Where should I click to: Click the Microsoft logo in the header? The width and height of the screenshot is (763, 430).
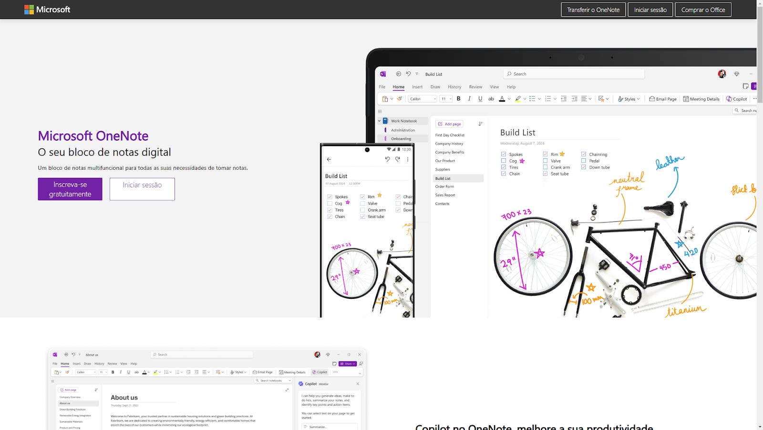click(47, 10)
